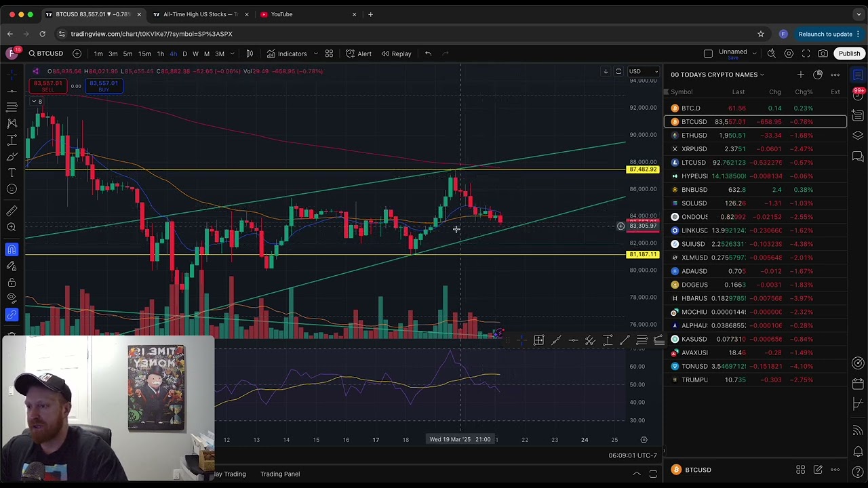Toggle lock all drawings tool

[x=12, y=282]
